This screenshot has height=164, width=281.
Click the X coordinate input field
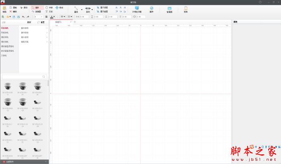click(x=112, y=17)
